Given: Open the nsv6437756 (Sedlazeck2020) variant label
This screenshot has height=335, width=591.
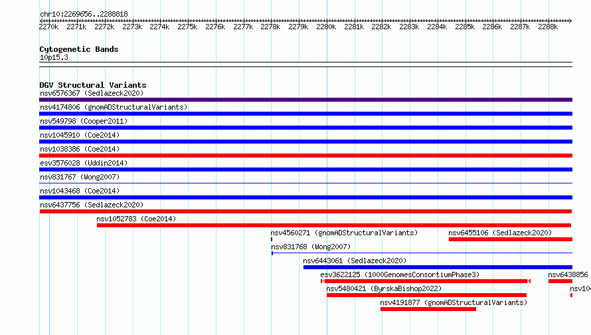Looking at the screenshot, I should coord(92,205).
